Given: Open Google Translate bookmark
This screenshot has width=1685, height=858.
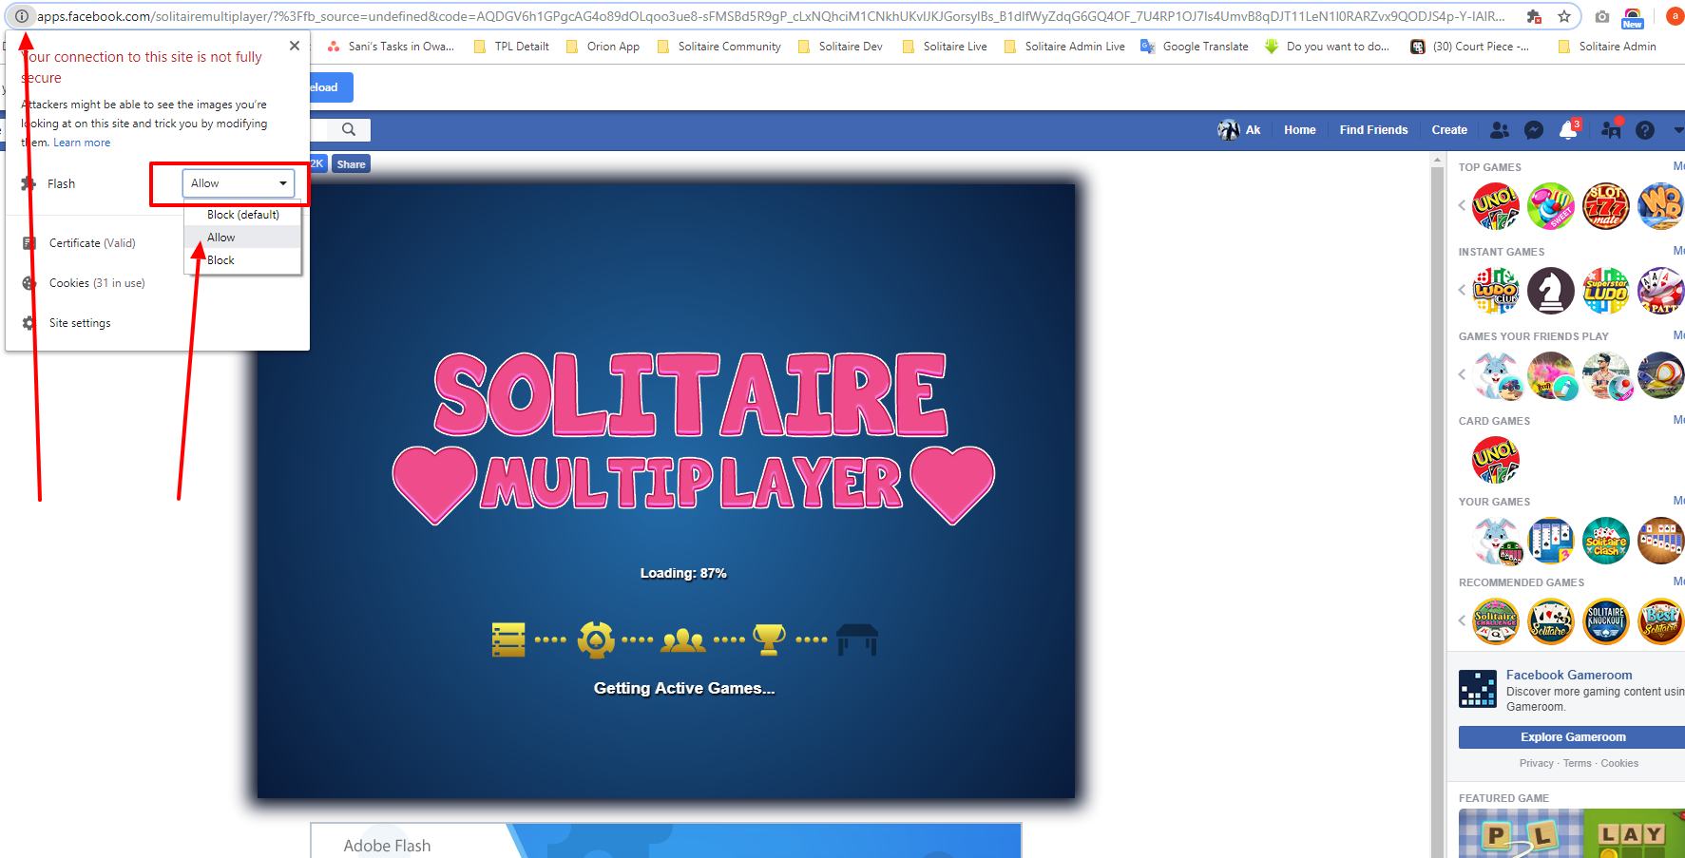Looking at the screenshot, I should tap(1195, 47).
